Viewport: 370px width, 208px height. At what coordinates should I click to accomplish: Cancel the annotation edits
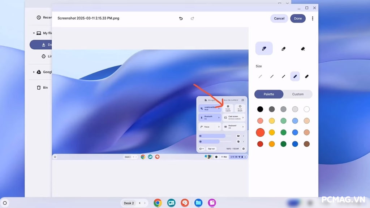click(279, 18)
